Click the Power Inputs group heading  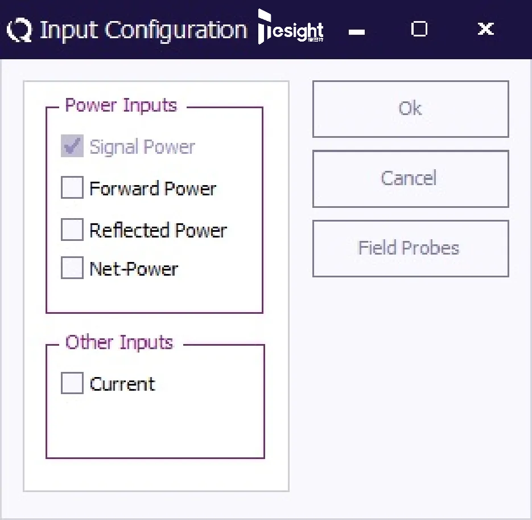(121, 105)
